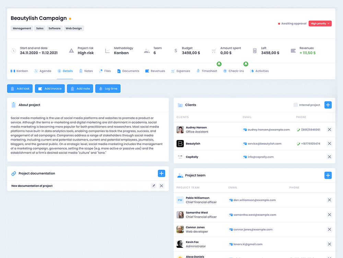This screenshot has height=258, width=343.
Task: Click the Add invoice button
Action: (49, 88)
